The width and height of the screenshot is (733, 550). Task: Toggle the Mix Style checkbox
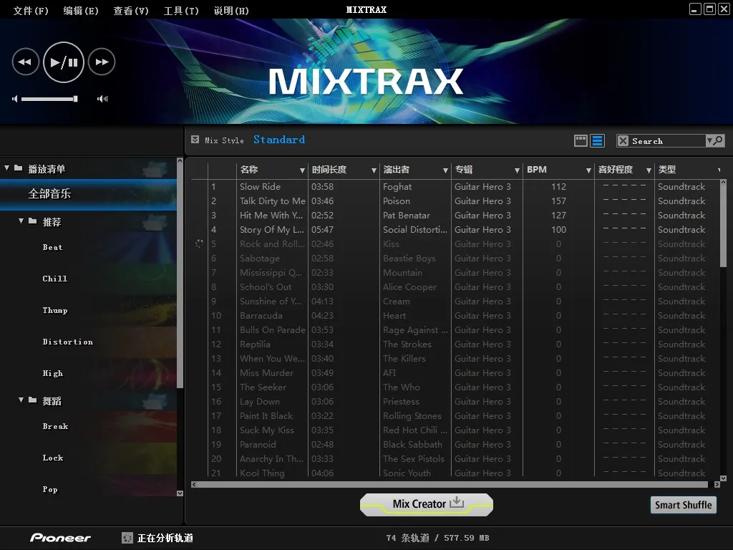click(x=195, y=140)
